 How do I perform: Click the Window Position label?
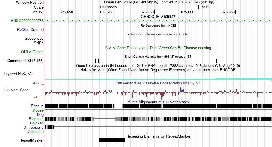tap(30, 2)
